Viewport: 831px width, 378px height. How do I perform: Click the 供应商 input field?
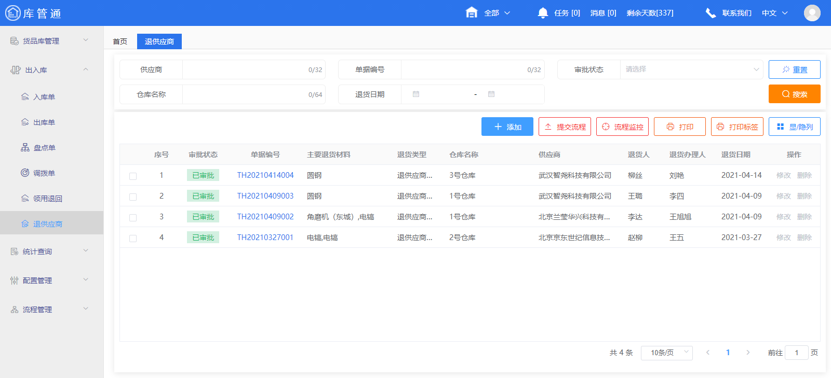coord(244,69)
